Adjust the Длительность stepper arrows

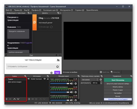pos(101,83)
